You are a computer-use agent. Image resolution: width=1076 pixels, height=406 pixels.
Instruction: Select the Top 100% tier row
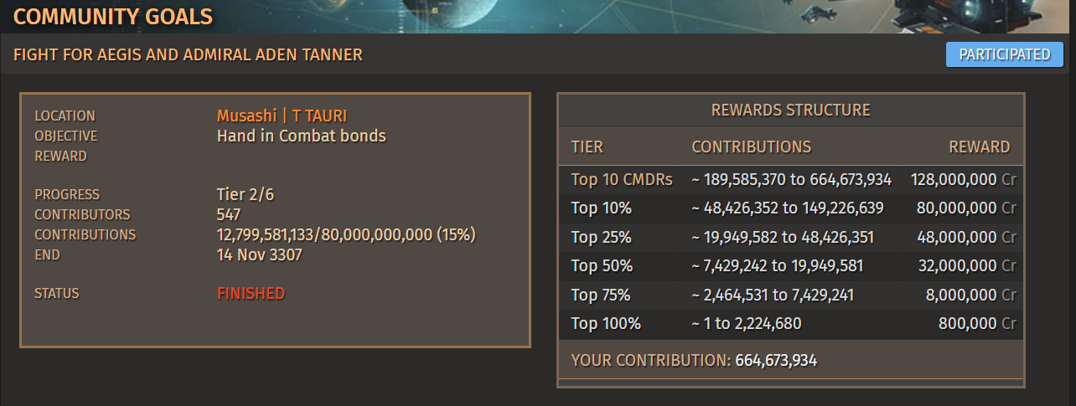tap(791, 324)
